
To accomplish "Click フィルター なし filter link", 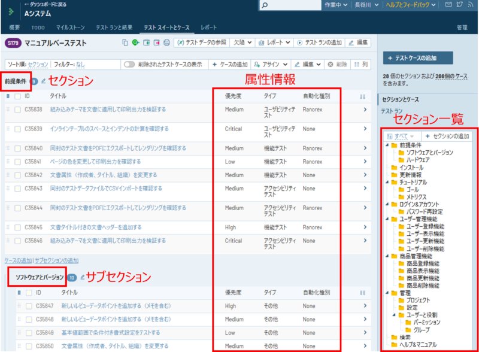I will point(80,65).
